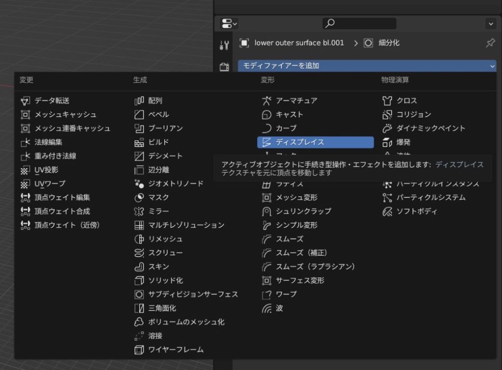The width and height of the screenshot is (502, 370).
Task: Select the データ転送 modifier entry
Action: (x=51, y=100)
